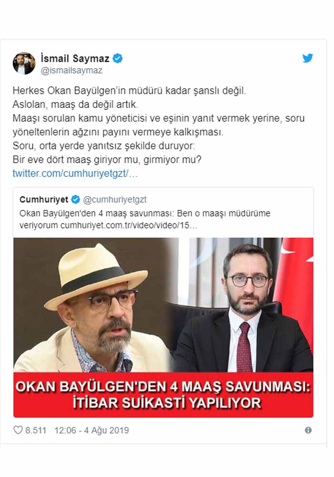The height and width of the screenshot is (477, 334).
Task: Open İsmail Saymaz's profile avatar
Action: point(24,63)
